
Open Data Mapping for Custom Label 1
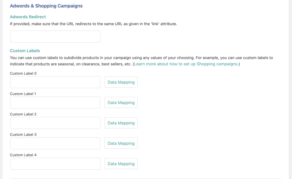click(121, 102)
